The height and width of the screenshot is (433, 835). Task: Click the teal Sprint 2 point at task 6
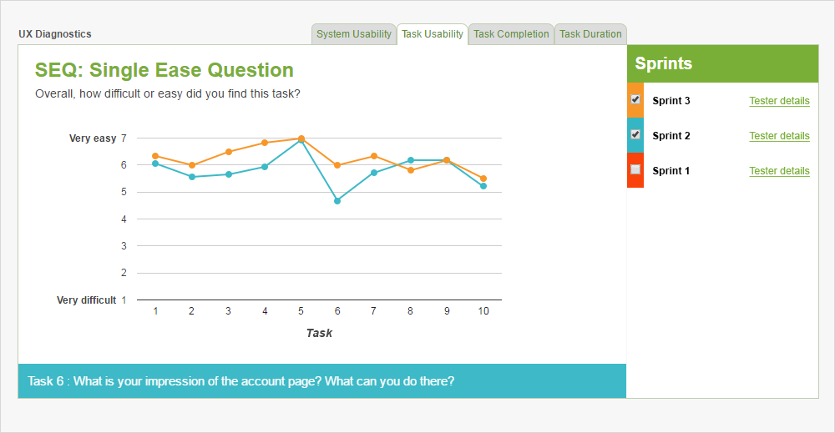(x=337, y=201)
